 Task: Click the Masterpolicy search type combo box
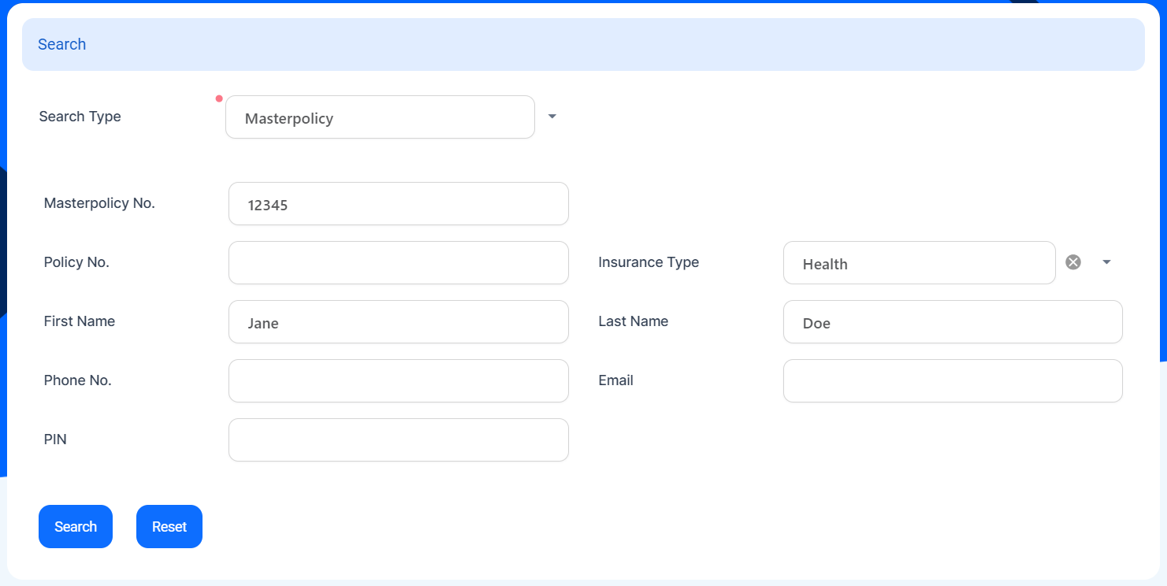click(x=380, y=117)
